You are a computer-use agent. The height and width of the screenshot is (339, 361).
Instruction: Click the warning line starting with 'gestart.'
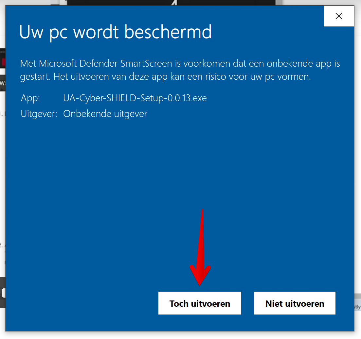165,76
